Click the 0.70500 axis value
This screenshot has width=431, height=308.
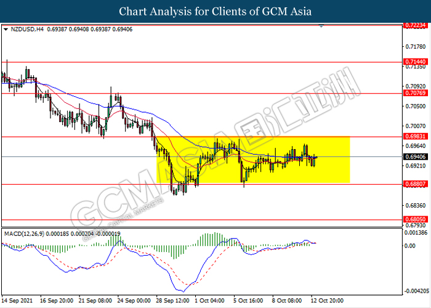pyautogui.click(x=416, y=106)
